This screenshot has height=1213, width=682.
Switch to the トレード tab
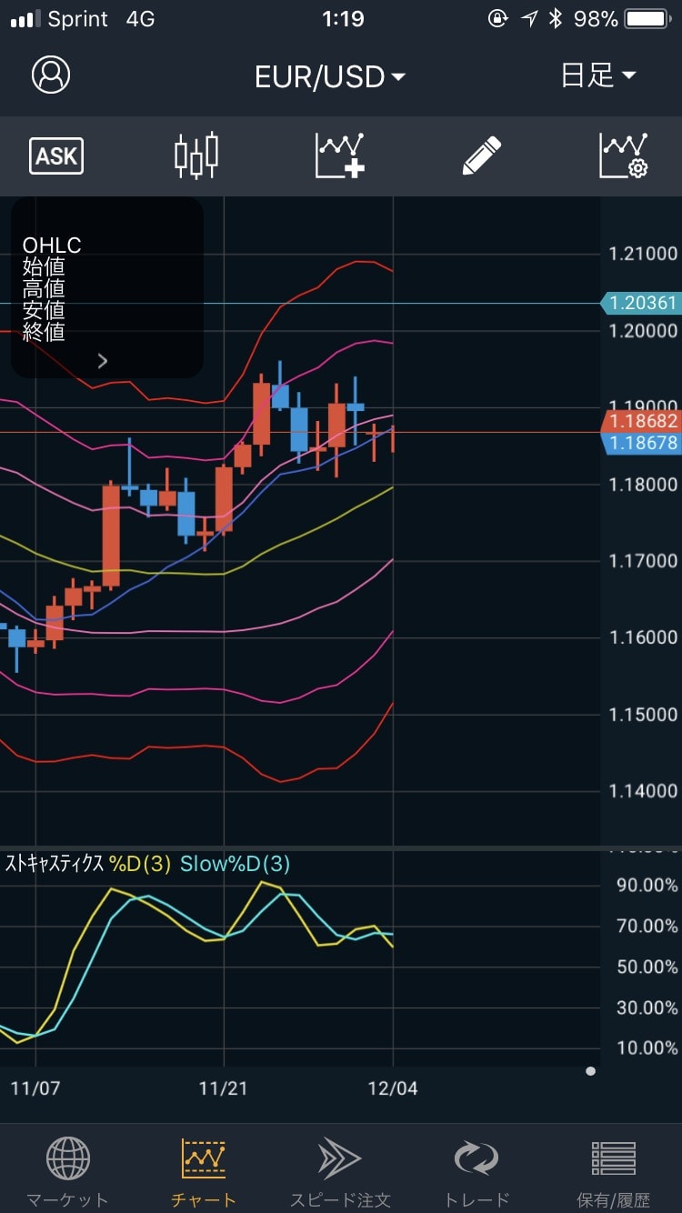pyautogui.click(x=476, y=1172)
